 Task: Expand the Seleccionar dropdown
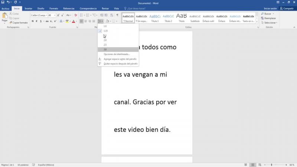[269, 22]
